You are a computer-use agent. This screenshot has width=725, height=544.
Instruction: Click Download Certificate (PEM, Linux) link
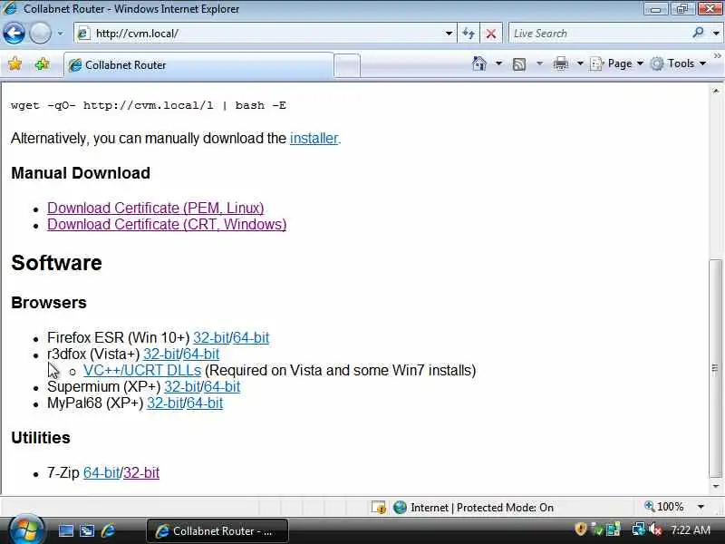(155, 208)
